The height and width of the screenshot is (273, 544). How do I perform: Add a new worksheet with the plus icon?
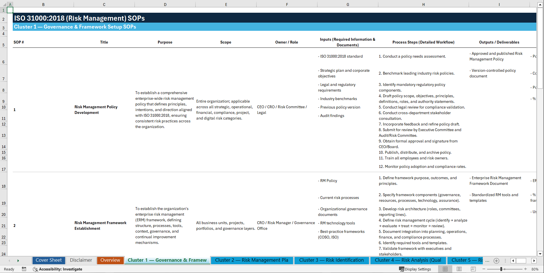(x=496, y=261)
